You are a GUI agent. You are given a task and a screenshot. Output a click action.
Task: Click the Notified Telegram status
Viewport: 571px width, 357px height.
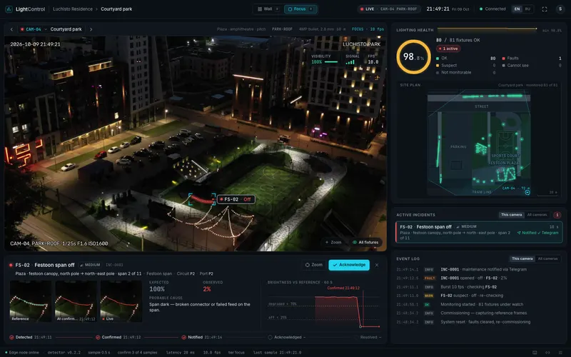click(x=538, y=233)
